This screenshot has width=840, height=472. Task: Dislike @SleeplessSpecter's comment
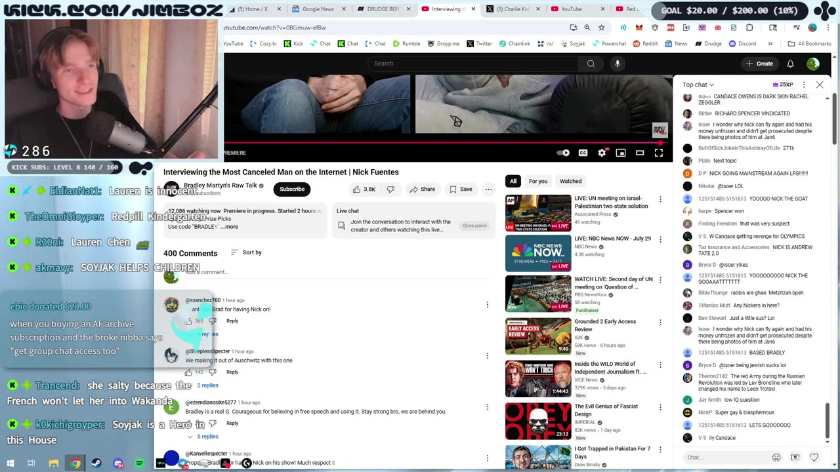[212, 372]
